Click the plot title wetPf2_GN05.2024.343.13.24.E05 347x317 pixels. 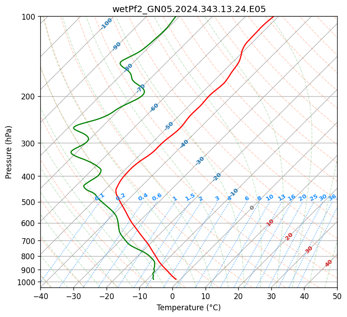[x=189, y=9]
